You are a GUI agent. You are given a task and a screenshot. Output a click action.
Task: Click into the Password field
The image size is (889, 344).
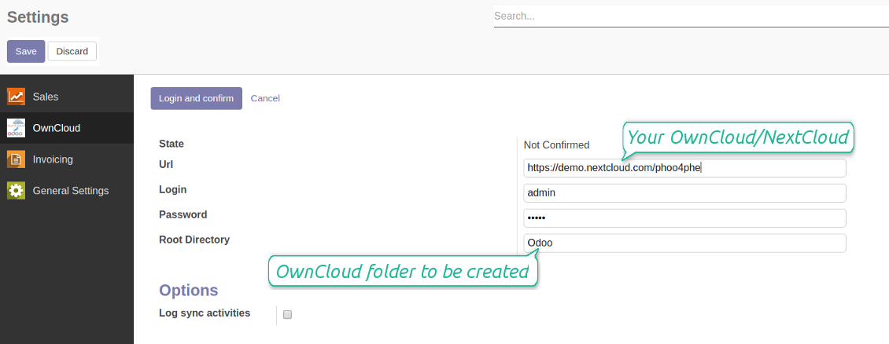(685, 218)
